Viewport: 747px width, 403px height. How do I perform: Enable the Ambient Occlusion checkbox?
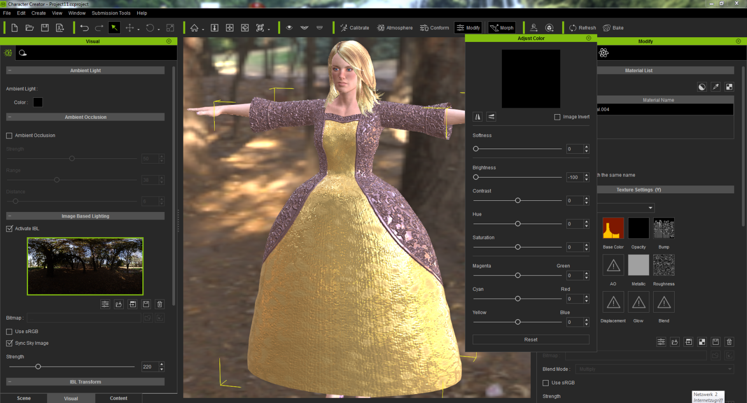pyautogui.click(x=9, y=136)
